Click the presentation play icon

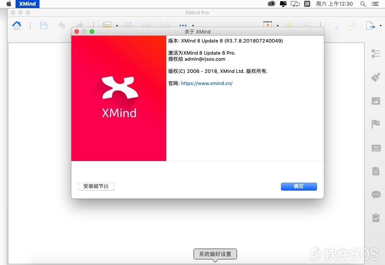tap(268, 24)
